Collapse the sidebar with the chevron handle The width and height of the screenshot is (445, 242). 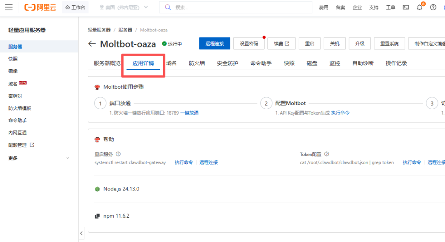pyautogui.click(x=82, y=233)
